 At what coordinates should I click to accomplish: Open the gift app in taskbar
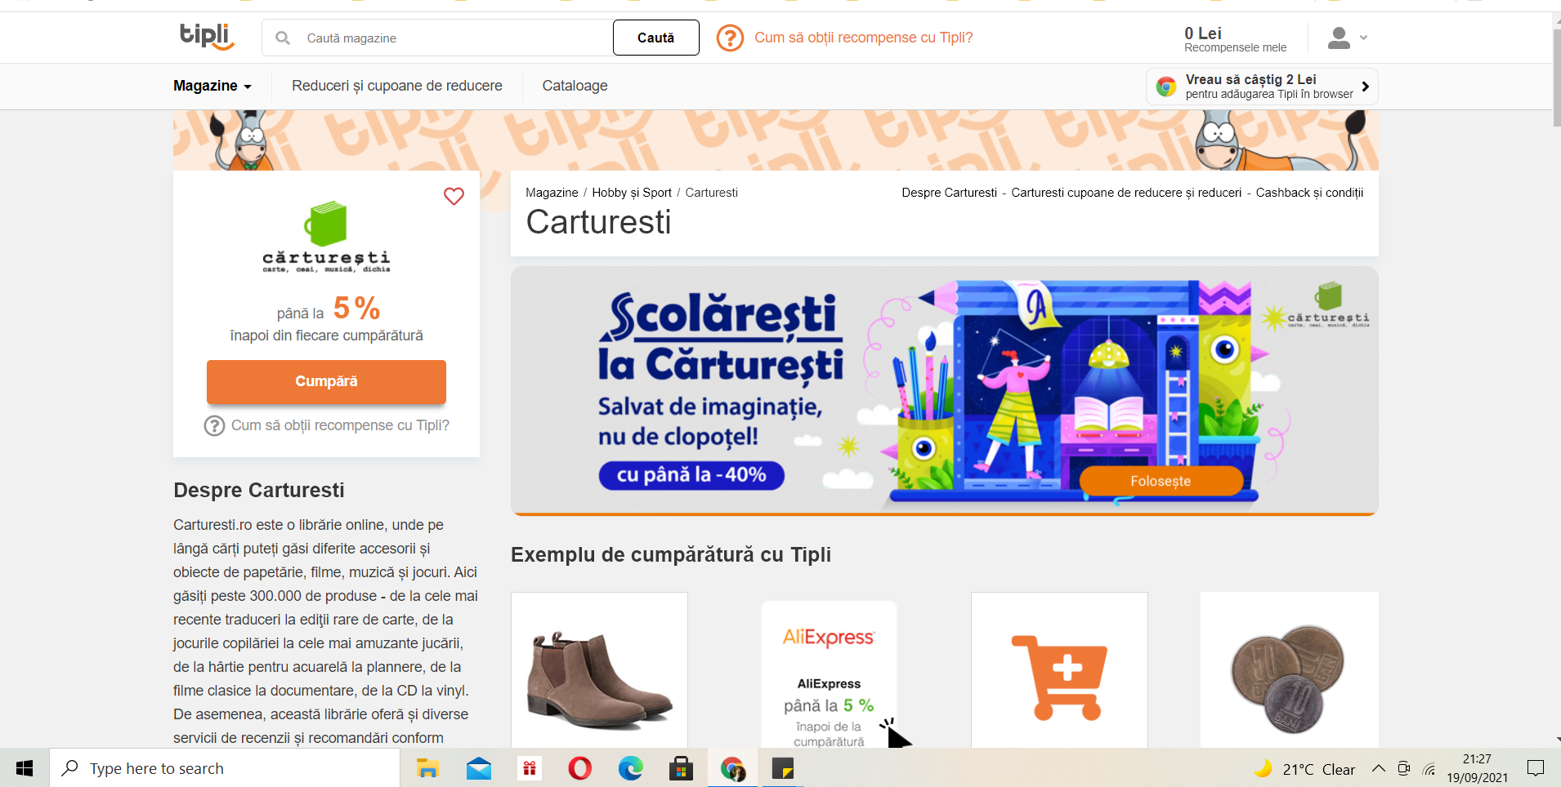(x=530, y=768)
